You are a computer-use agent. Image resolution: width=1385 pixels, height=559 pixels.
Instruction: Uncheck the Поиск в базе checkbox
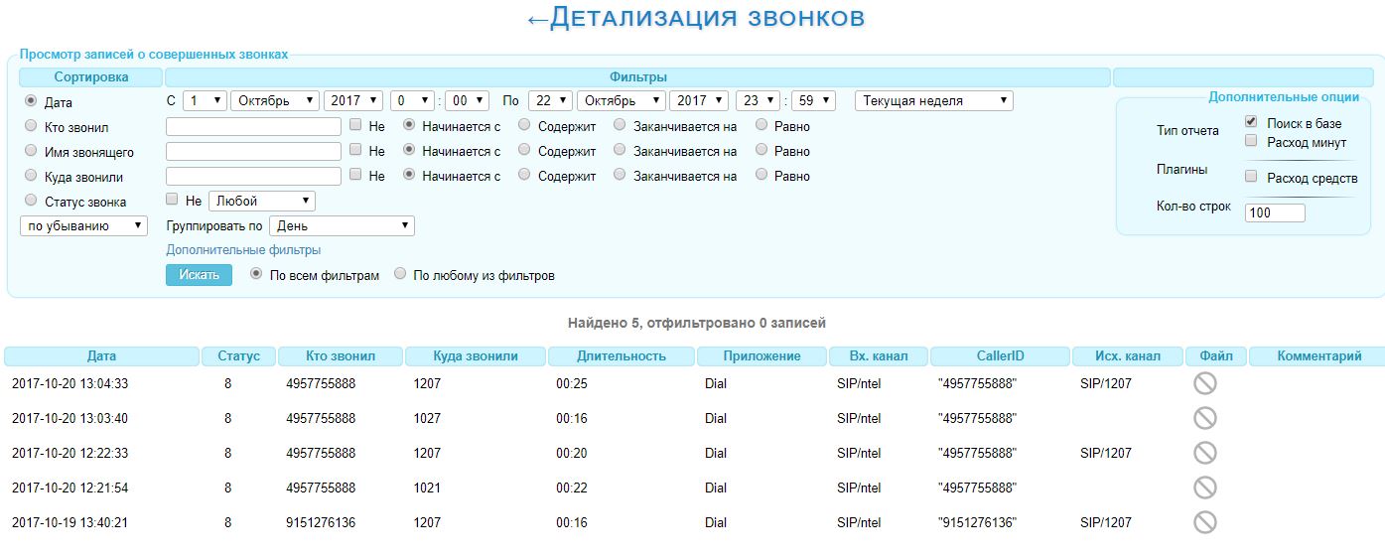pyautogui.click(x=1251, y=122)
